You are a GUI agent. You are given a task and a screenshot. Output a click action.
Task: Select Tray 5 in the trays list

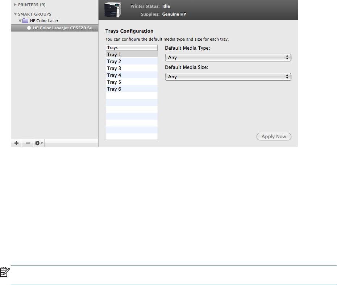pos(132,82)
